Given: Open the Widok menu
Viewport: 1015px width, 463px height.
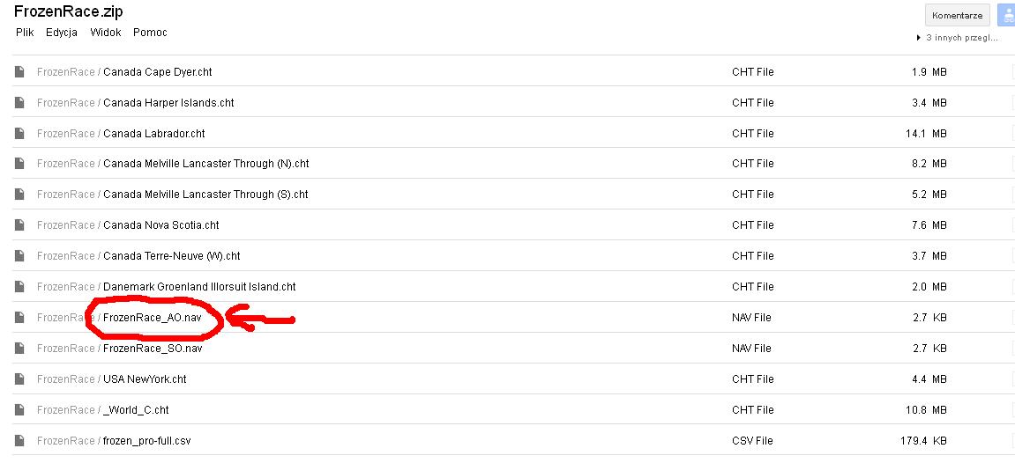Looking at the screenshot, I should pyautogui.click(x=106, y=33).
